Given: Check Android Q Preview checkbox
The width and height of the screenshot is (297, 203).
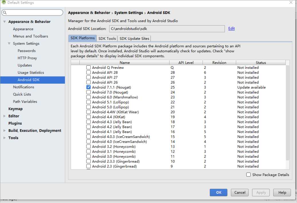Looking at the screenshot, I should [88, 67].
